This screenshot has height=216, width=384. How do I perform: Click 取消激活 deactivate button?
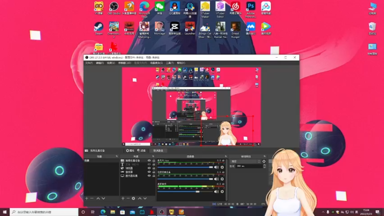coord(158,151)
